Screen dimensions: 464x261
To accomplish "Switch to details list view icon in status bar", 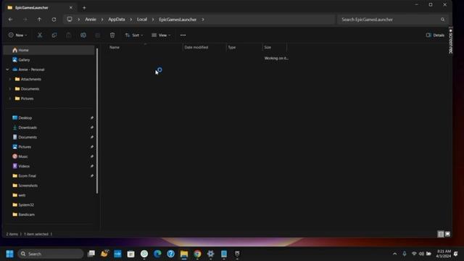I will (441, 234).
